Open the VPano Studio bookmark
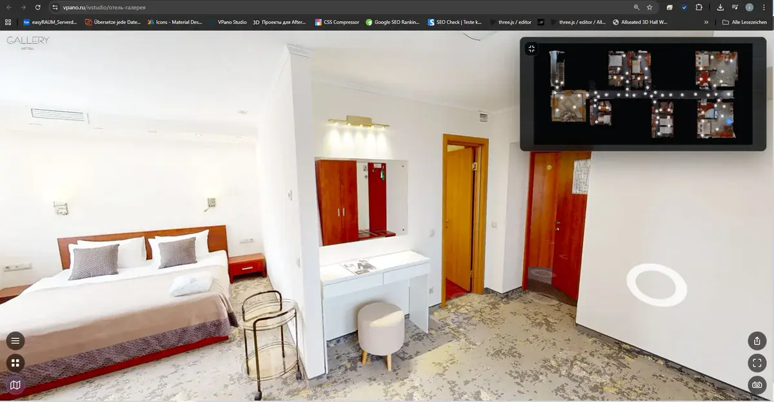Screen dimensions: 774x402 click(228, 22)
